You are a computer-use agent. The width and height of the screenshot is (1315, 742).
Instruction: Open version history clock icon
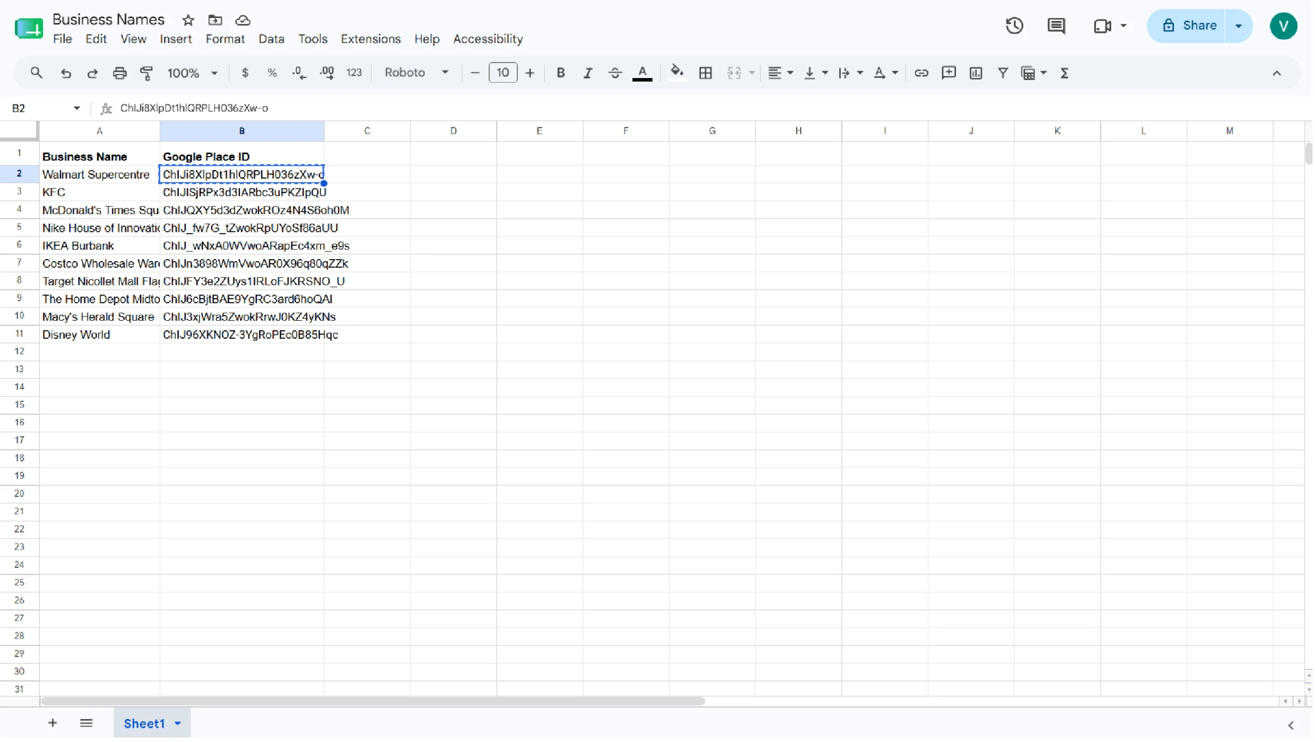coord(1015,26)
